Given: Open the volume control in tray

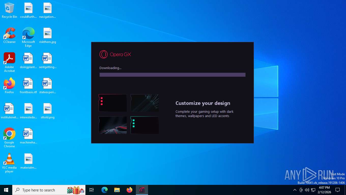Looking at the screenshot, I should (307, 190).
